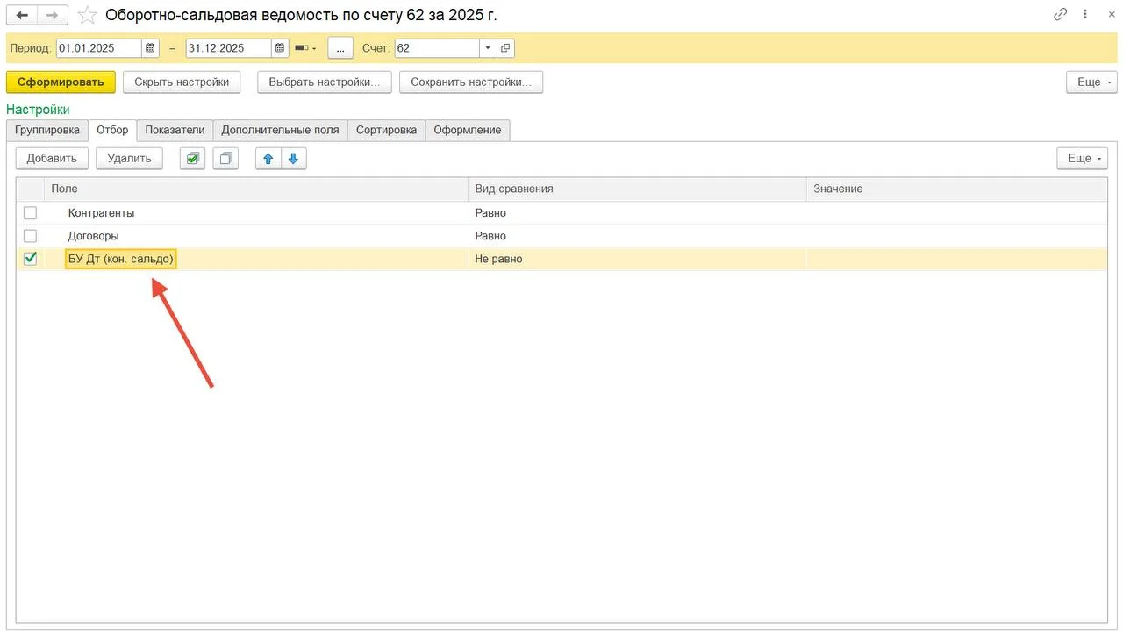Open the Еще menu in filter panel
The image size is (1123, 636).
[1083, 159]
